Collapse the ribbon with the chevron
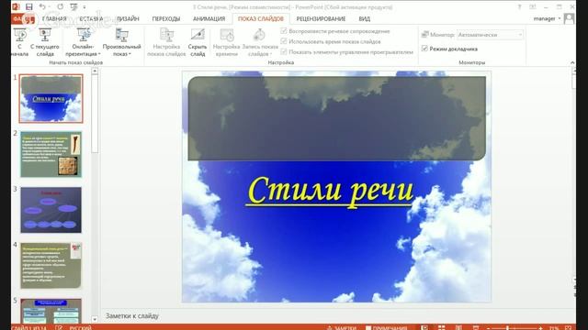 click(572, 62)
